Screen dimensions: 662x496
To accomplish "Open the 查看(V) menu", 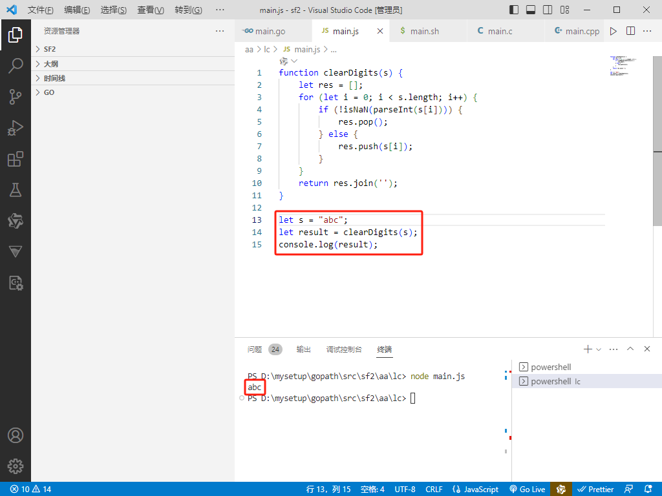I will (150, 10).
